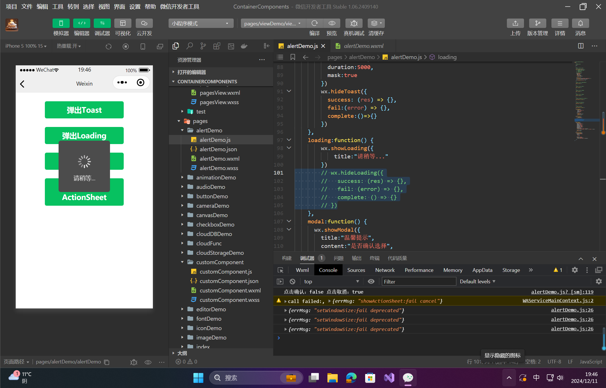Click the 上传 upload icon
This screenshot has width=606, height=388.
(515, 23)
